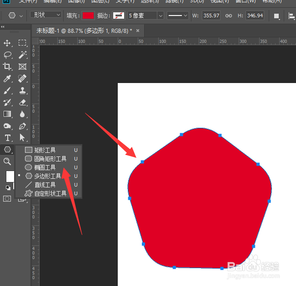Toggle Quick Mask mode icon
The height and width of the screenshot is (286, 296).
[x=7, y=199]
